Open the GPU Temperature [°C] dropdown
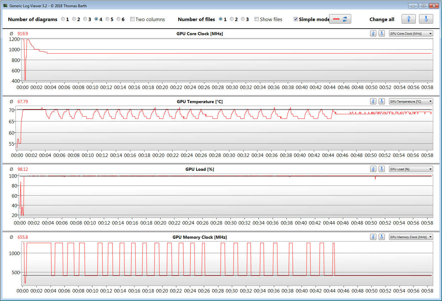442x301 pixels. 411,101
